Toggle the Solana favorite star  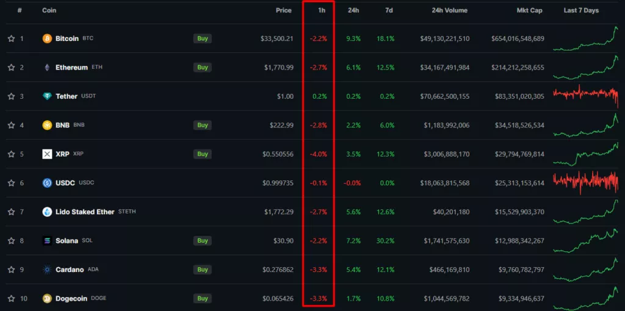(11, 240)
